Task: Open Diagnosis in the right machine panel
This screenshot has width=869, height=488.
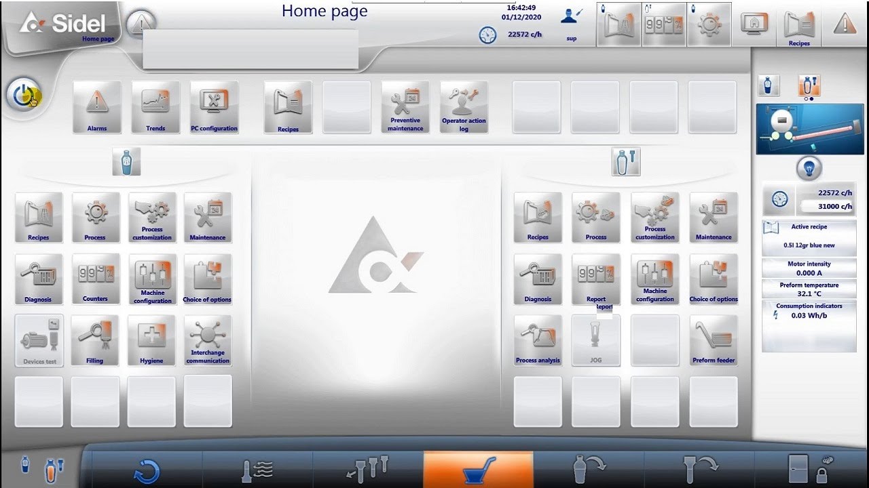Action: pyautogui.click(x=538, y=279)
